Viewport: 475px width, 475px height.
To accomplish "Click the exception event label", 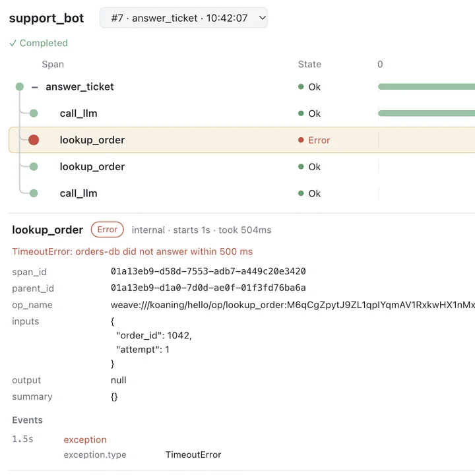I will 85,439.
